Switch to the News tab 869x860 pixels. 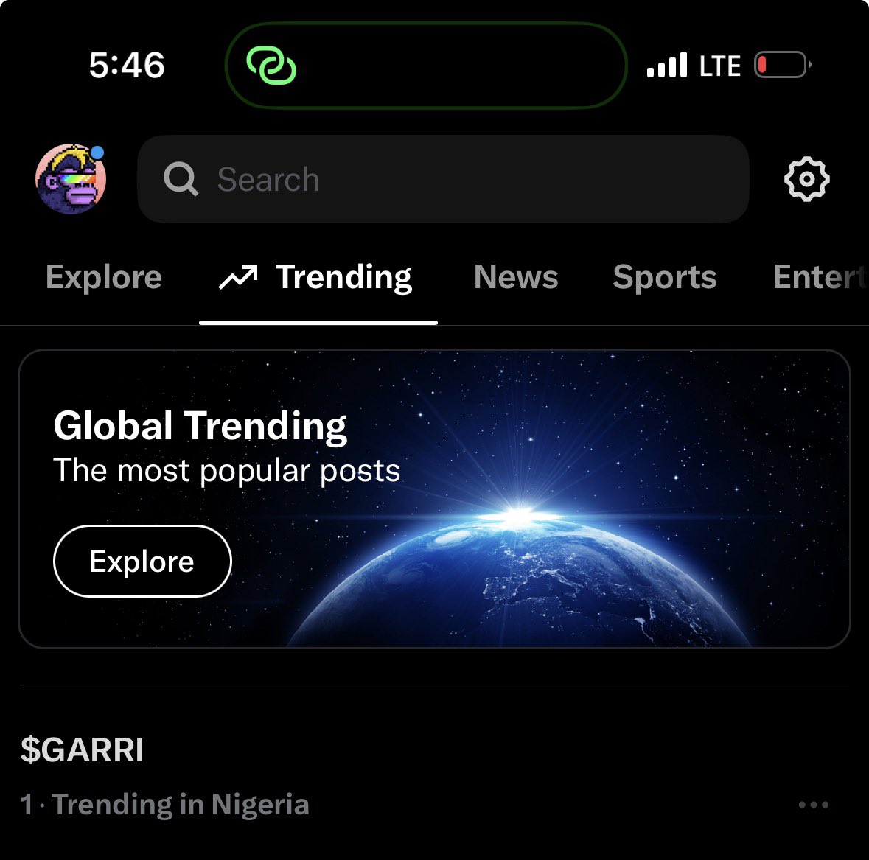click(516, 277)
